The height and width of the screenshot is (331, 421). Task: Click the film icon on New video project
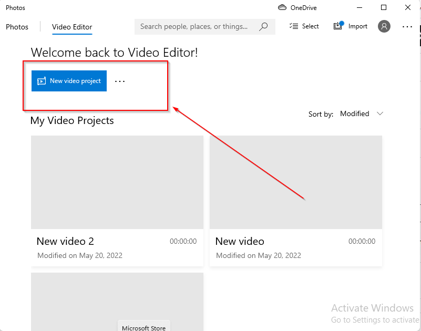(x=42, y=81)
